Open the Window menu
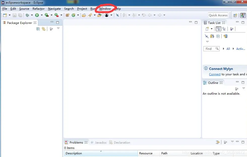 [105, 9]
